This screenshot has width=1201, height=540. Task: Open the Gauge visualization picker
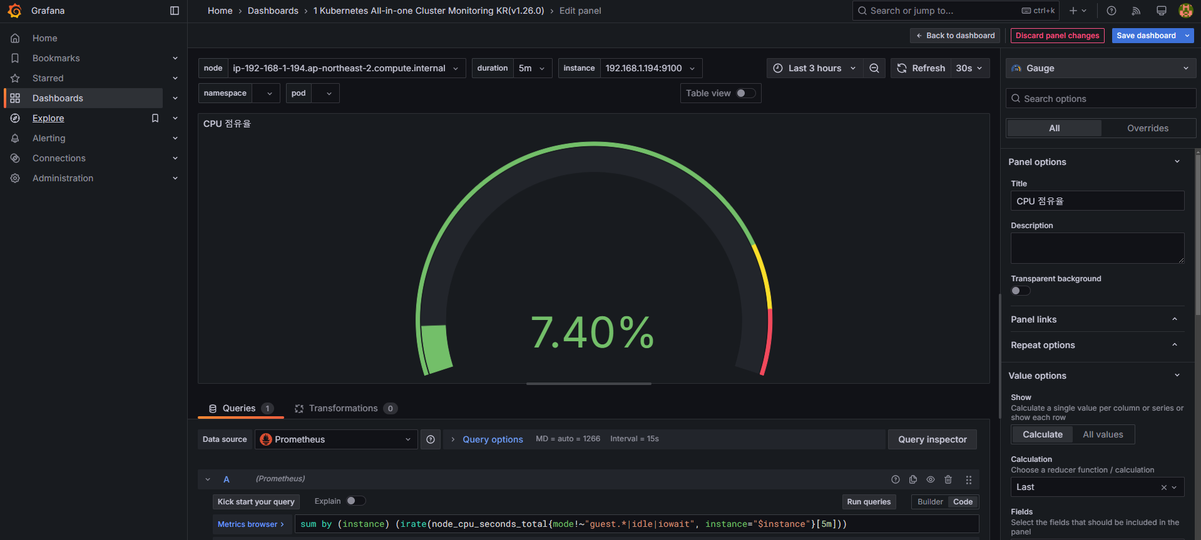tap(1101, 68)
